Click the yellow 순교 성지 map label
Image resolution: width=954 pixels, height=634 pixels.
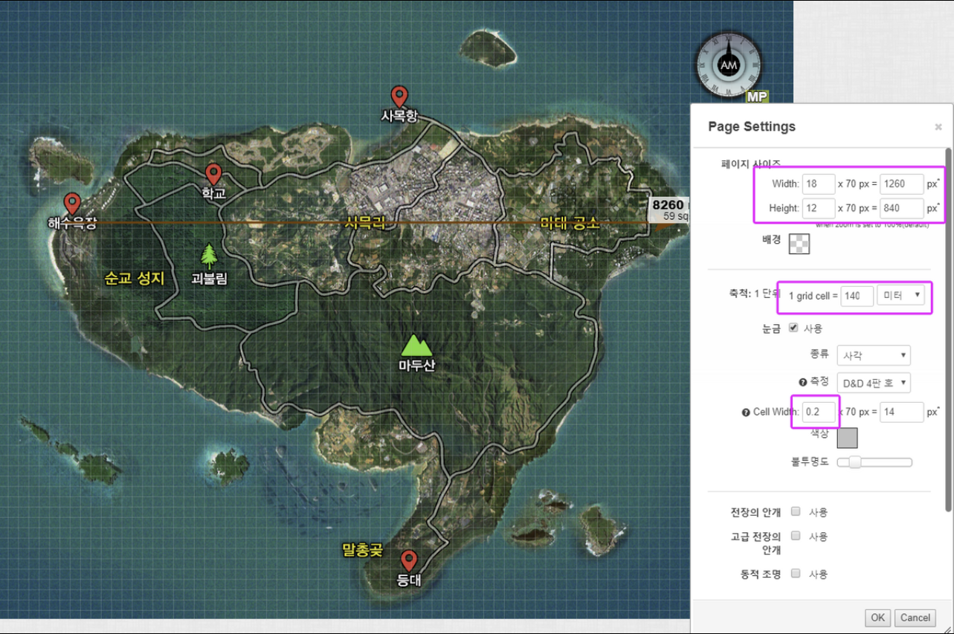point(134,278)
